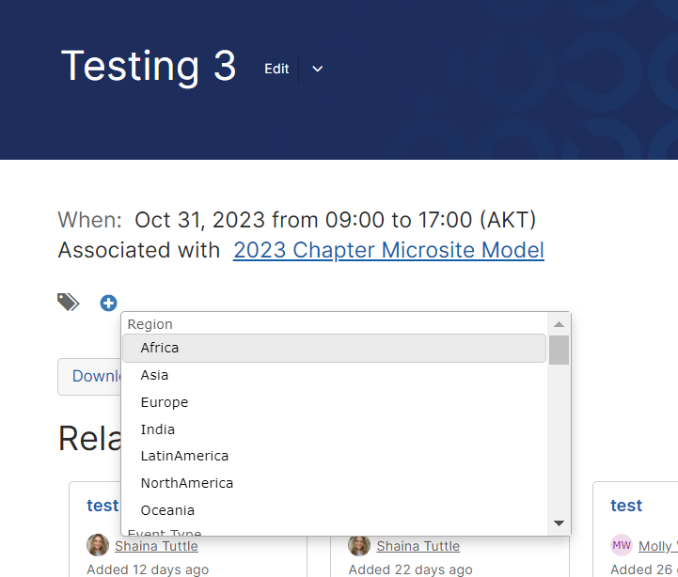The image size is (678, 577).
Task: Open the Molly author link
Action: tap(656, 546)
